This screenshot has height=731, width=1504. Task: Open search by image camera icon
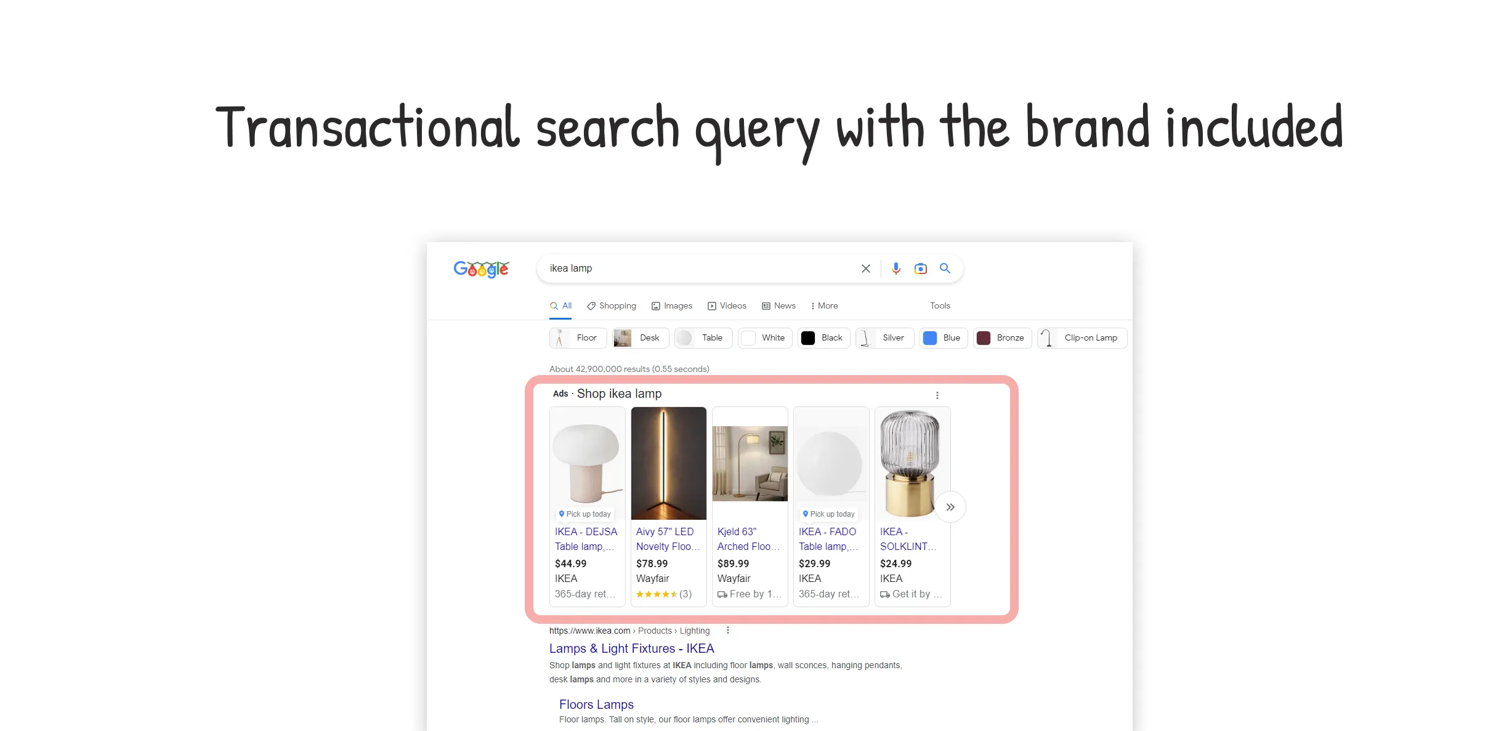[x=920, y=269]
